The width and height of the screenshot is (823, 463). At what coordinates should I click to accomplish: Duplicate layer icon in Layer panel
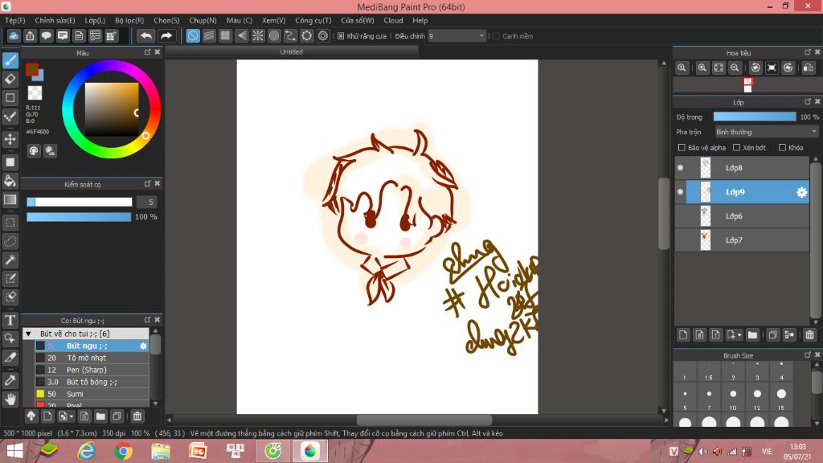click(x=772, y=335)
